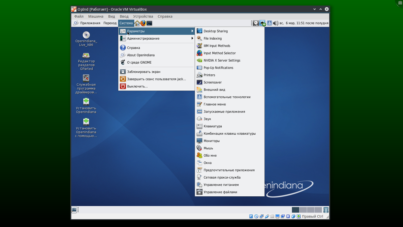Image resolution: width=403 pixels, height=227 pixels.
Task: Launch Firefox from the top panel
Action: point(143,23)
